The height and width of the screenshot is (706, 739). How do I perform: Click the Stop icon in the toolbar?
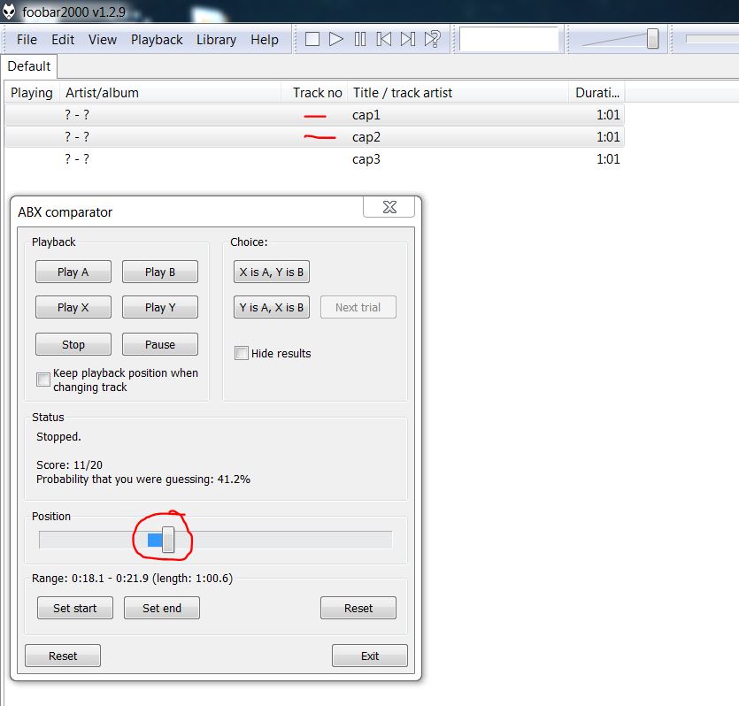[312, 39]
